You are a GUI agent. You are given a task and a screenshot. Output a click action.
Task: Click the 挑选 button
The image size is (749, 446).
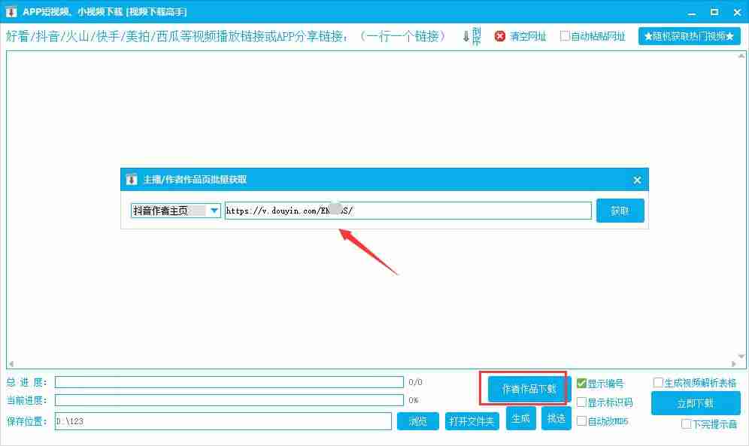coord(556,419)
